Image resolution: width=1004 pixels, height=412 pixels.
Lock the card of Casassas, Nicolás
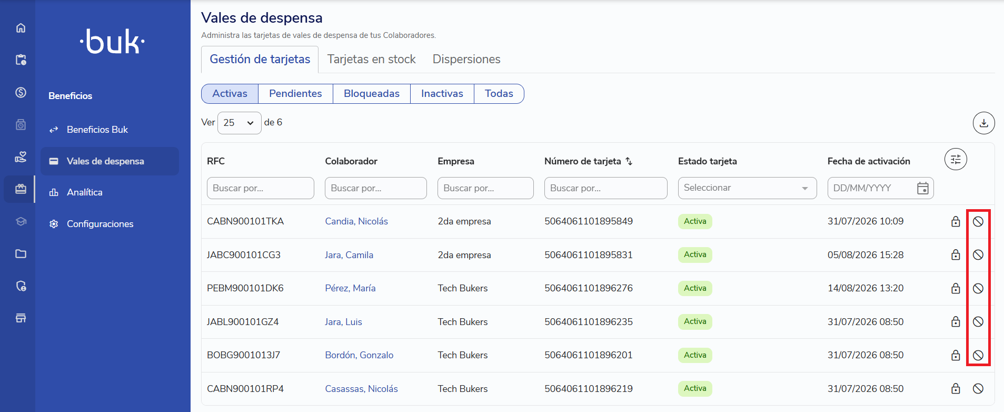point(956,389)
